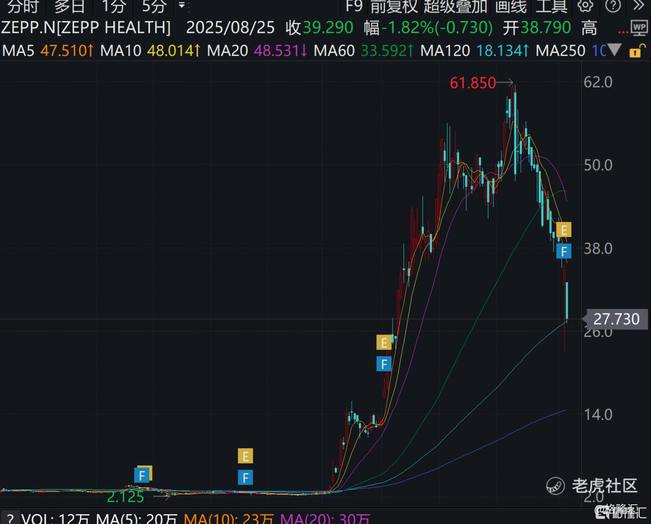Image resolution: width=651 pixels, height=524 pixels.
Task: Click the MA(5): 20万 volume average
Action: click(x=136, y=518)
